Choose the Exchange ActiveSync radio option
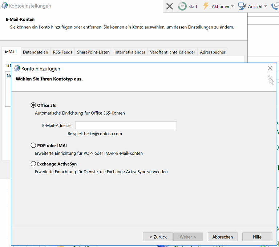The height and width of the screenshot is (247, 279). pos(33,164)
